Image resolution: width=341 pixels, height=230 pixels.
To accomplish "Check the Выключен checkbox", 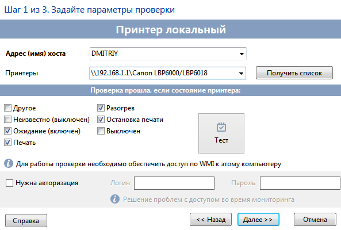I will [x=101, y=131].
